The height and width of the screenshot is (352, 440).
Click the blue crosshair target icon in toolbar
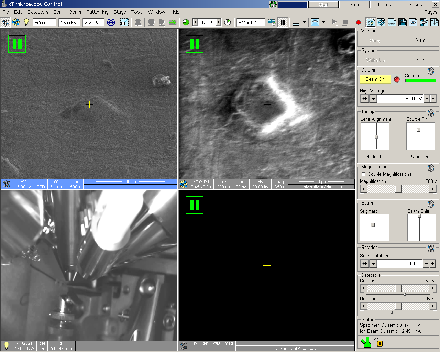[111, 23]
